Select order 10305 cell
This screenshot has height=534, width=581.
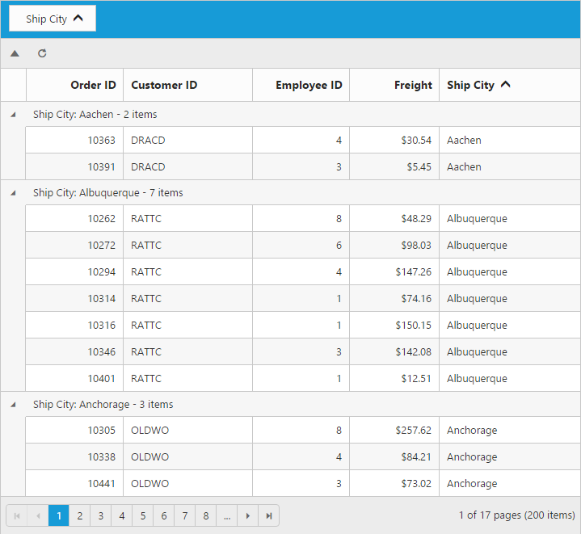74,431
